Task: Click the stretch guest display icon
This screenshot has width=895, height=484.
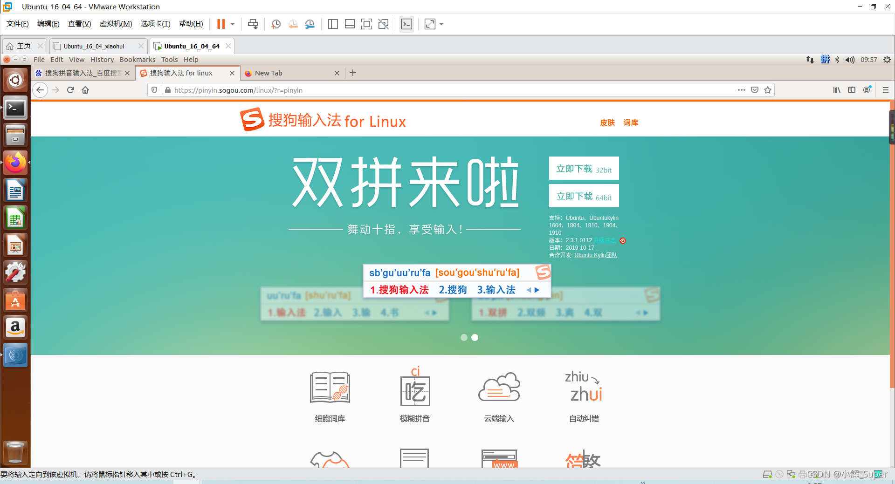Action: click(430, 24)
